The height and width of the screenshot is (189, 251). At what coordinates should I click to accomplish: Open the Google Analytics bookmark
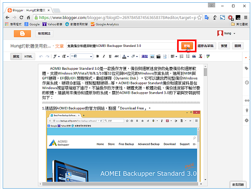[105, 24]
